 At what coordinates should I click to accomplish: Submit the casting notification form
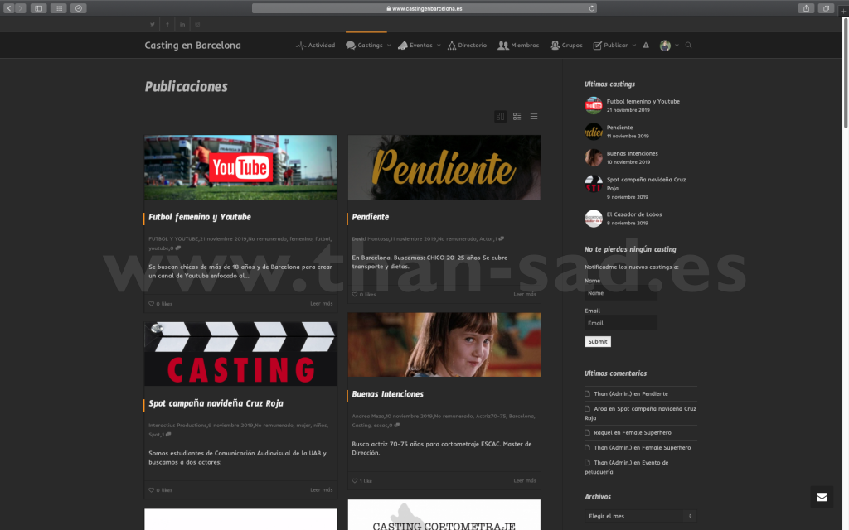598,342
